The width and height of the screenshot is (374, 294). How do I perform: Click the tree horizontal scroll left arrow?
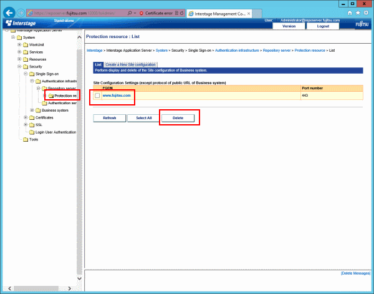[x=10, y=288]
